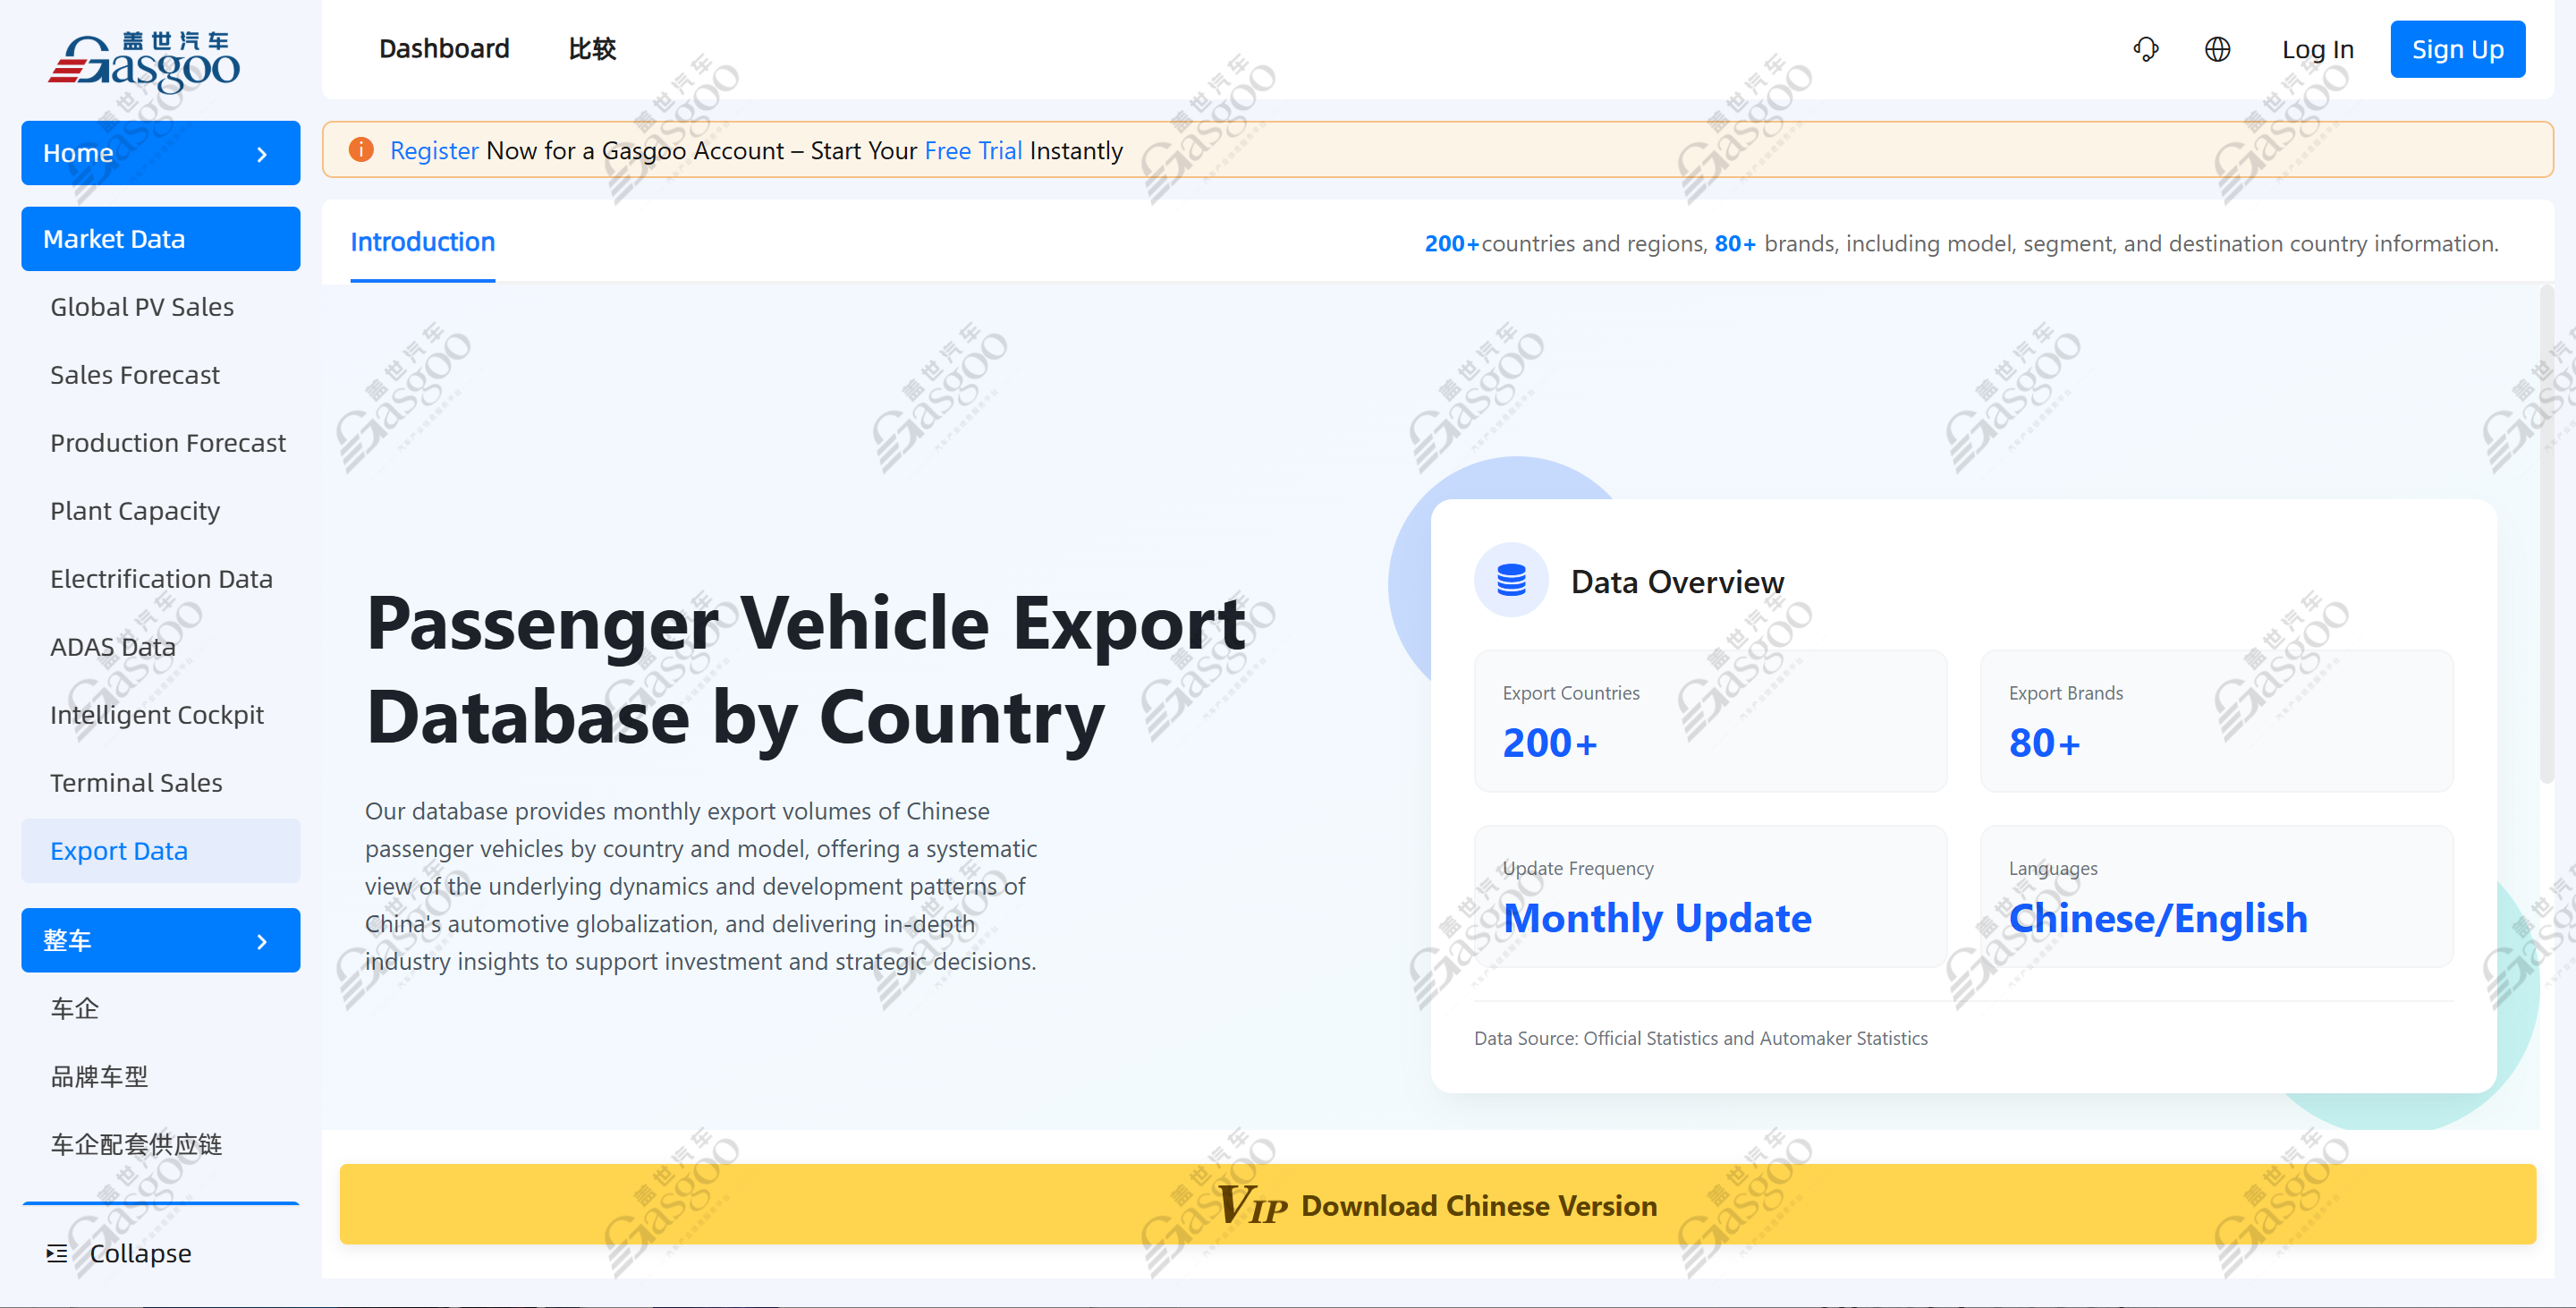Select Global PV Sales in sidebar
2576x1308 pixels.
(142, 307)
